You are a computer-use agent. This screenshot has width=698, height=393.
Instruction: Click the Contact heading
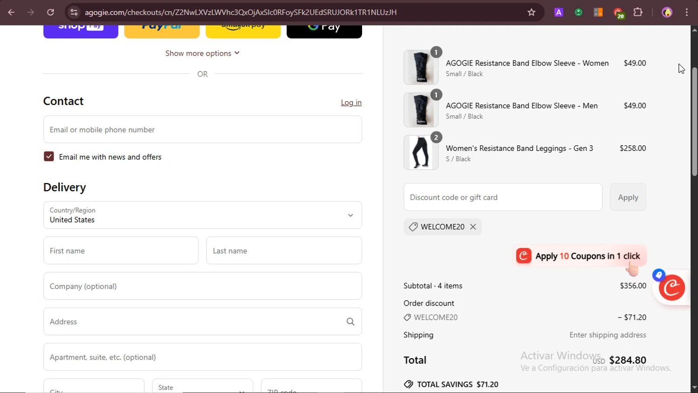click(x=63, y=101)
